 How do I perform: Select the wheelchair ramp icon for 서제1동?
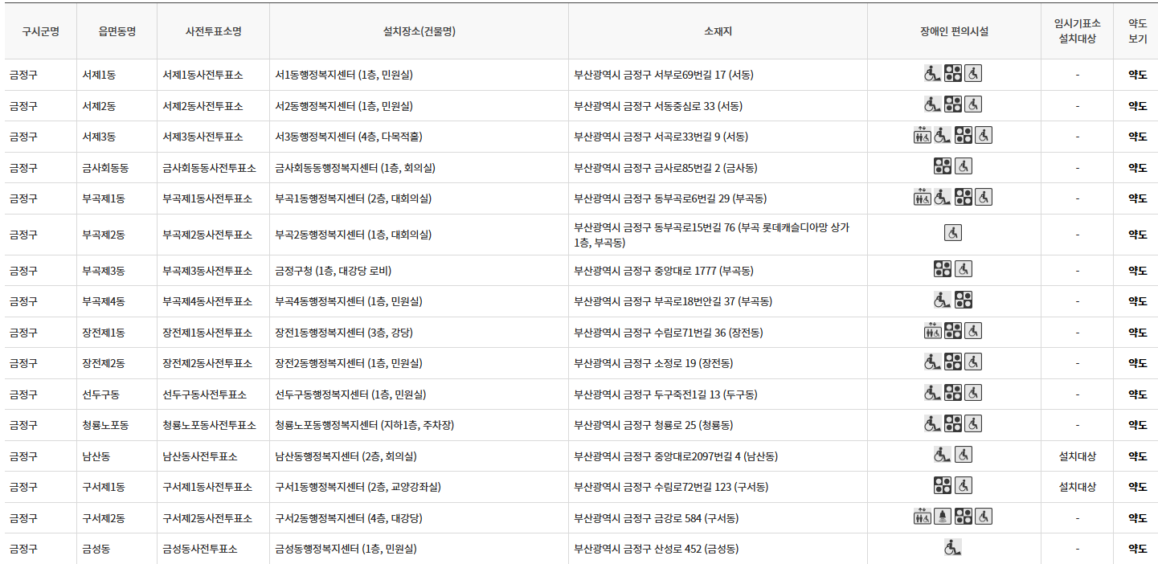tap(932, 73)
